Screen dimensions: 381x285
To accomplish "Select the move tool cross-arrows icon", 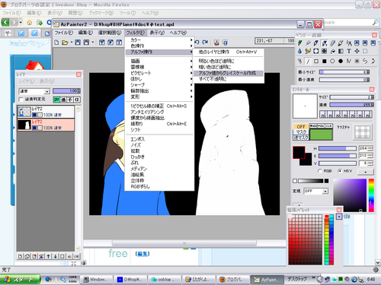I will (357, 52).
